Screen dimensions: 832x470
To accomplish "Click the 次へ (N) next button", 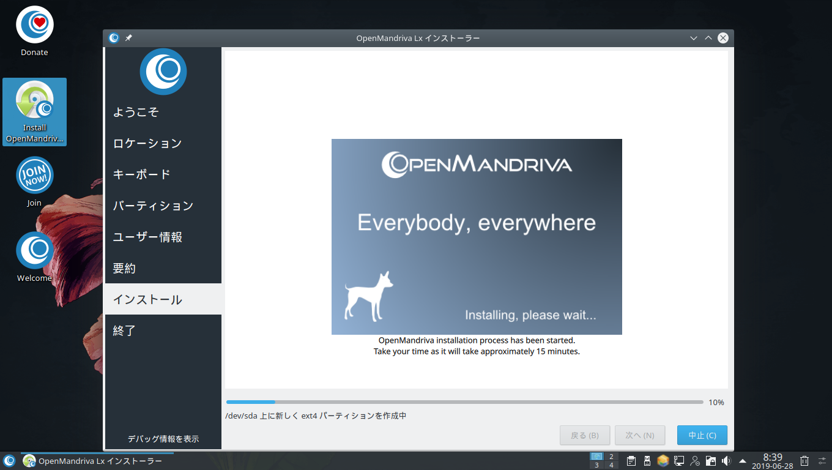I will coord(639,435).
